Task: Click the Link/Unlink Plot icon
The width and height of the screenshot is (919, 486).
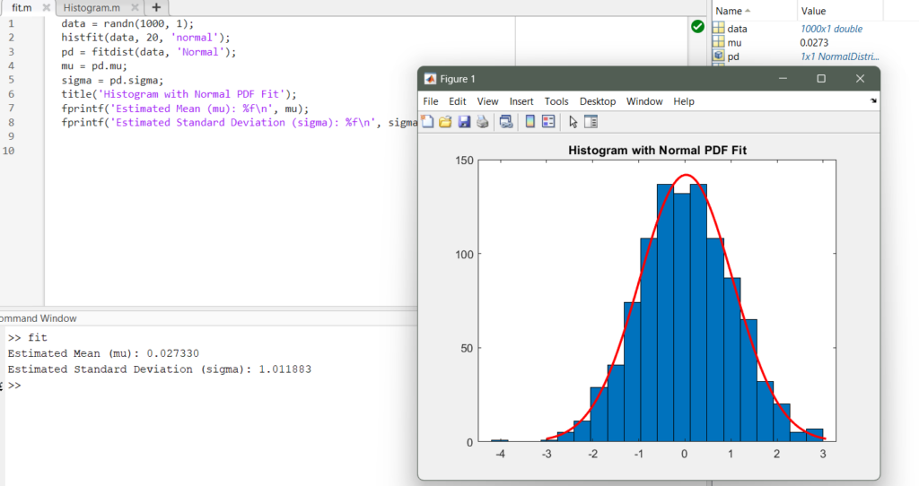Action: [506, 122]
